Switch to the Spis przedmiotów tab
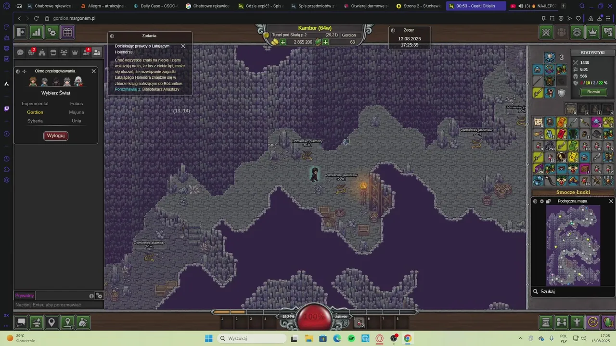This screenshot has width=616, height=346. coord(313,6)
